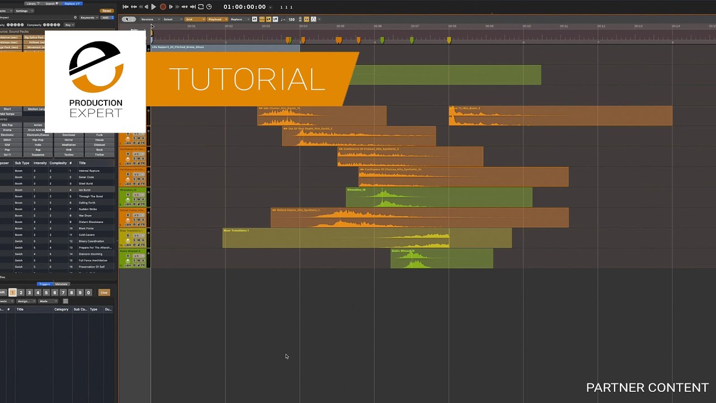Screen dimensions: 716x403
Task: Open FX for Whooshes_10 track
Action: [143, 204]
